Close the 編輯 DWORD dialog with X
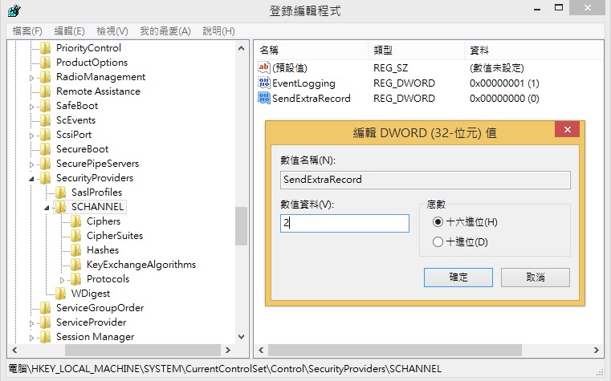 [567, 131]
